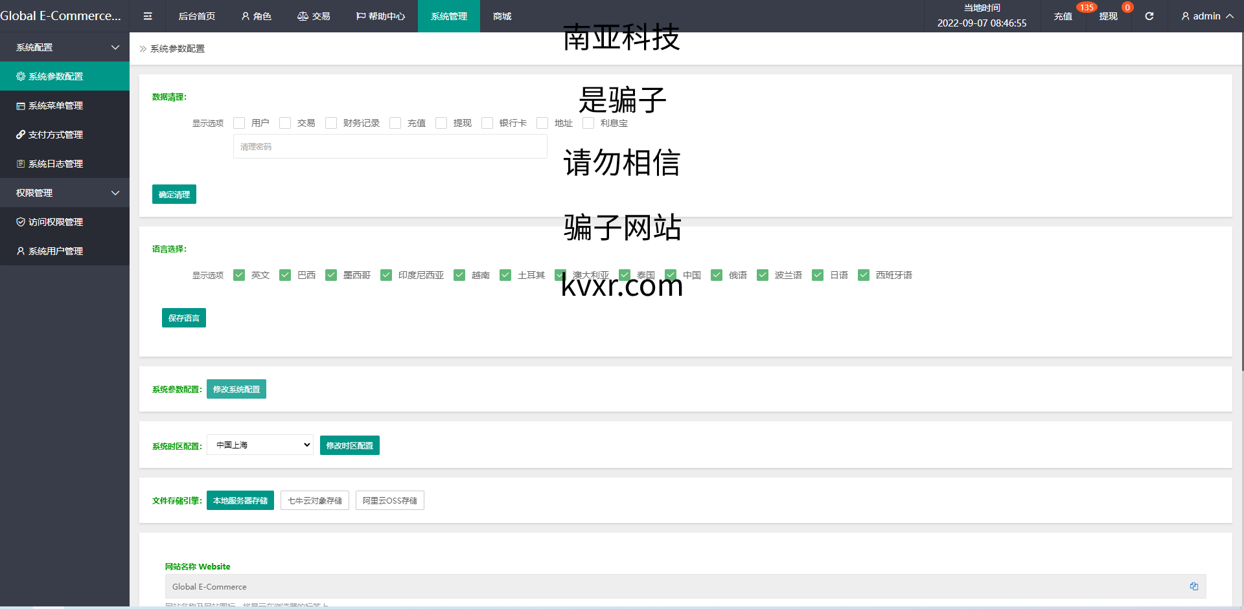1244x609 pixels.
Task: Check the 银行卡 checkbox
Action: point(487,123)
